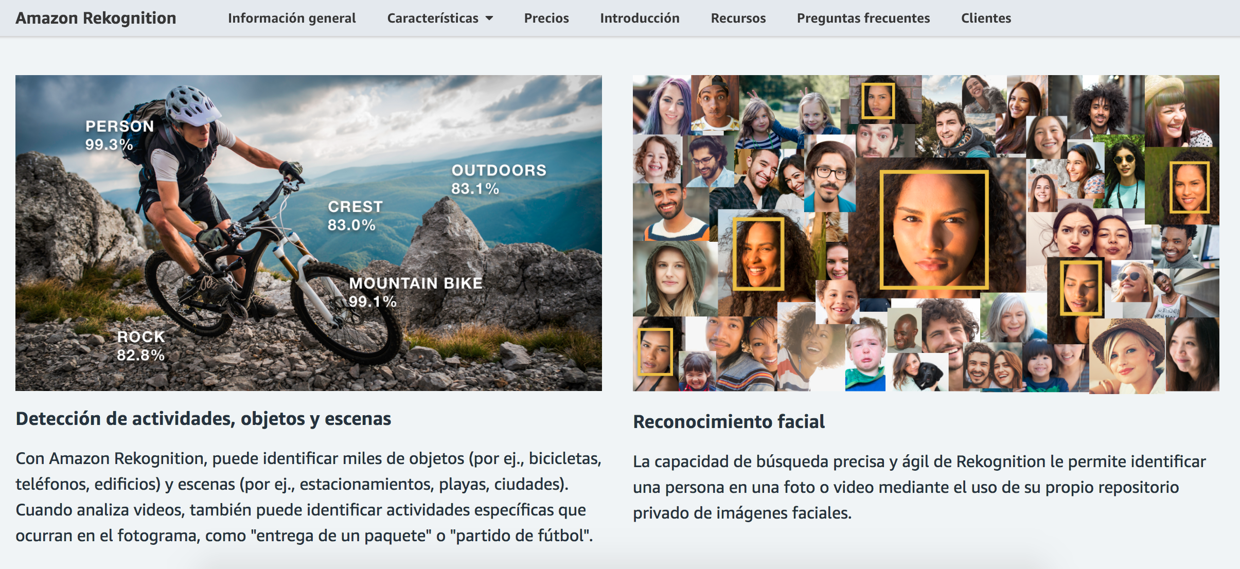Click the Características menu label
Screen dimensions: 1240x569
click(x=432, y=18)
